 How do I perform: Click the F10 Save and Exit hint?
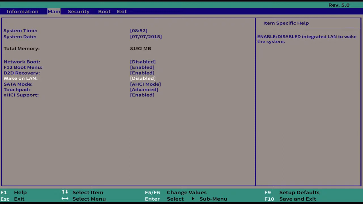coord(290,199)
